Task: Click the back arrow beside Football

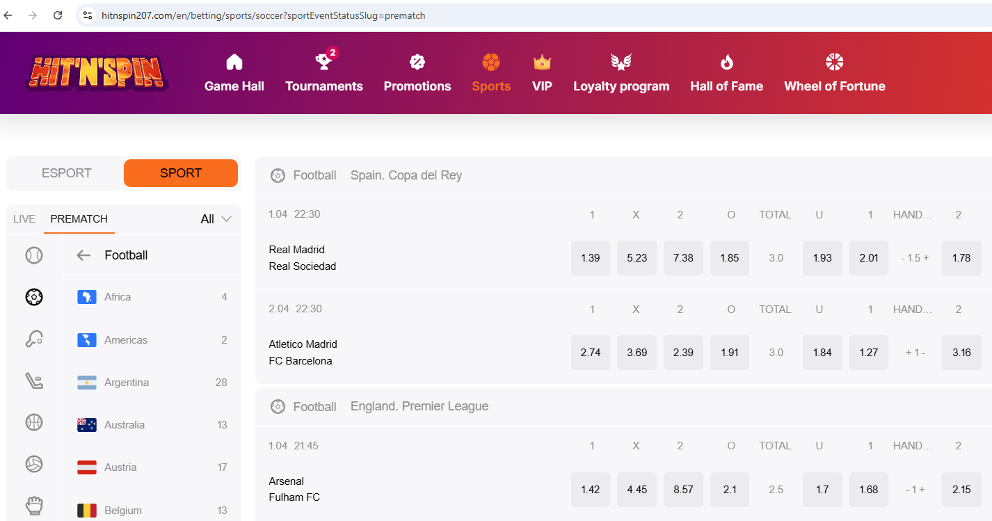Action: (83, 255)
